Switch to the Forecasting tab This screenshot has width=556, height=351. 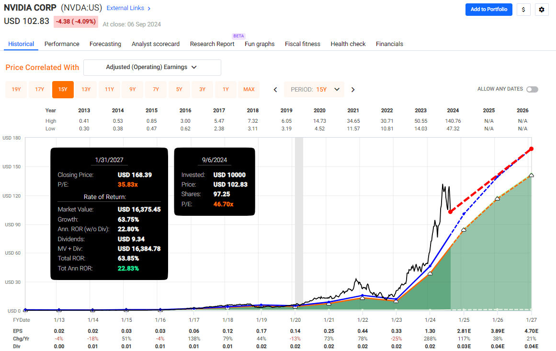(105, 44)
